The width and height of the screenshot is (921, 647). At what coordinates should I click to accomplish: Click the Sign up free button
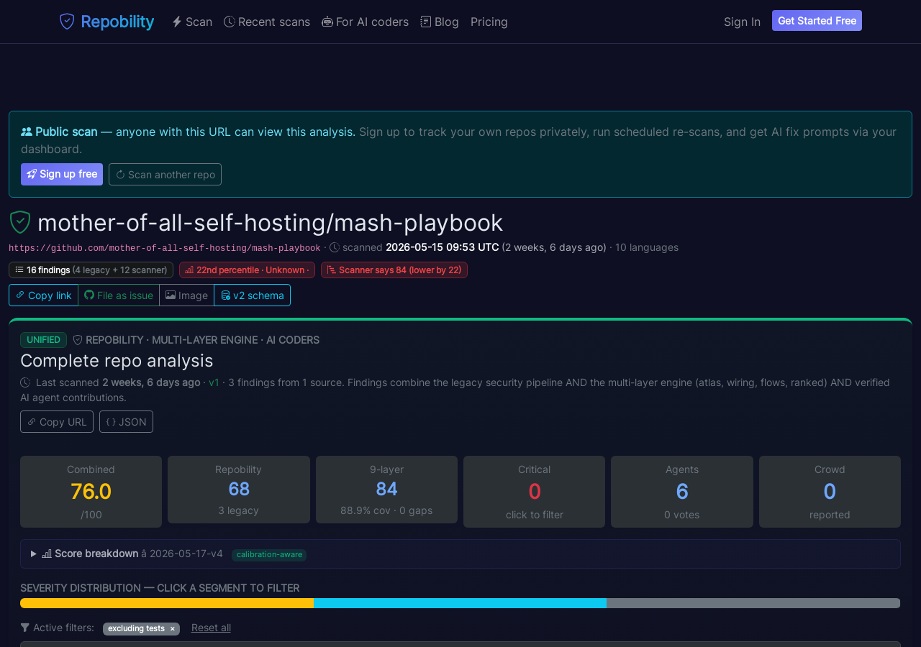click(x=62, y=174)
